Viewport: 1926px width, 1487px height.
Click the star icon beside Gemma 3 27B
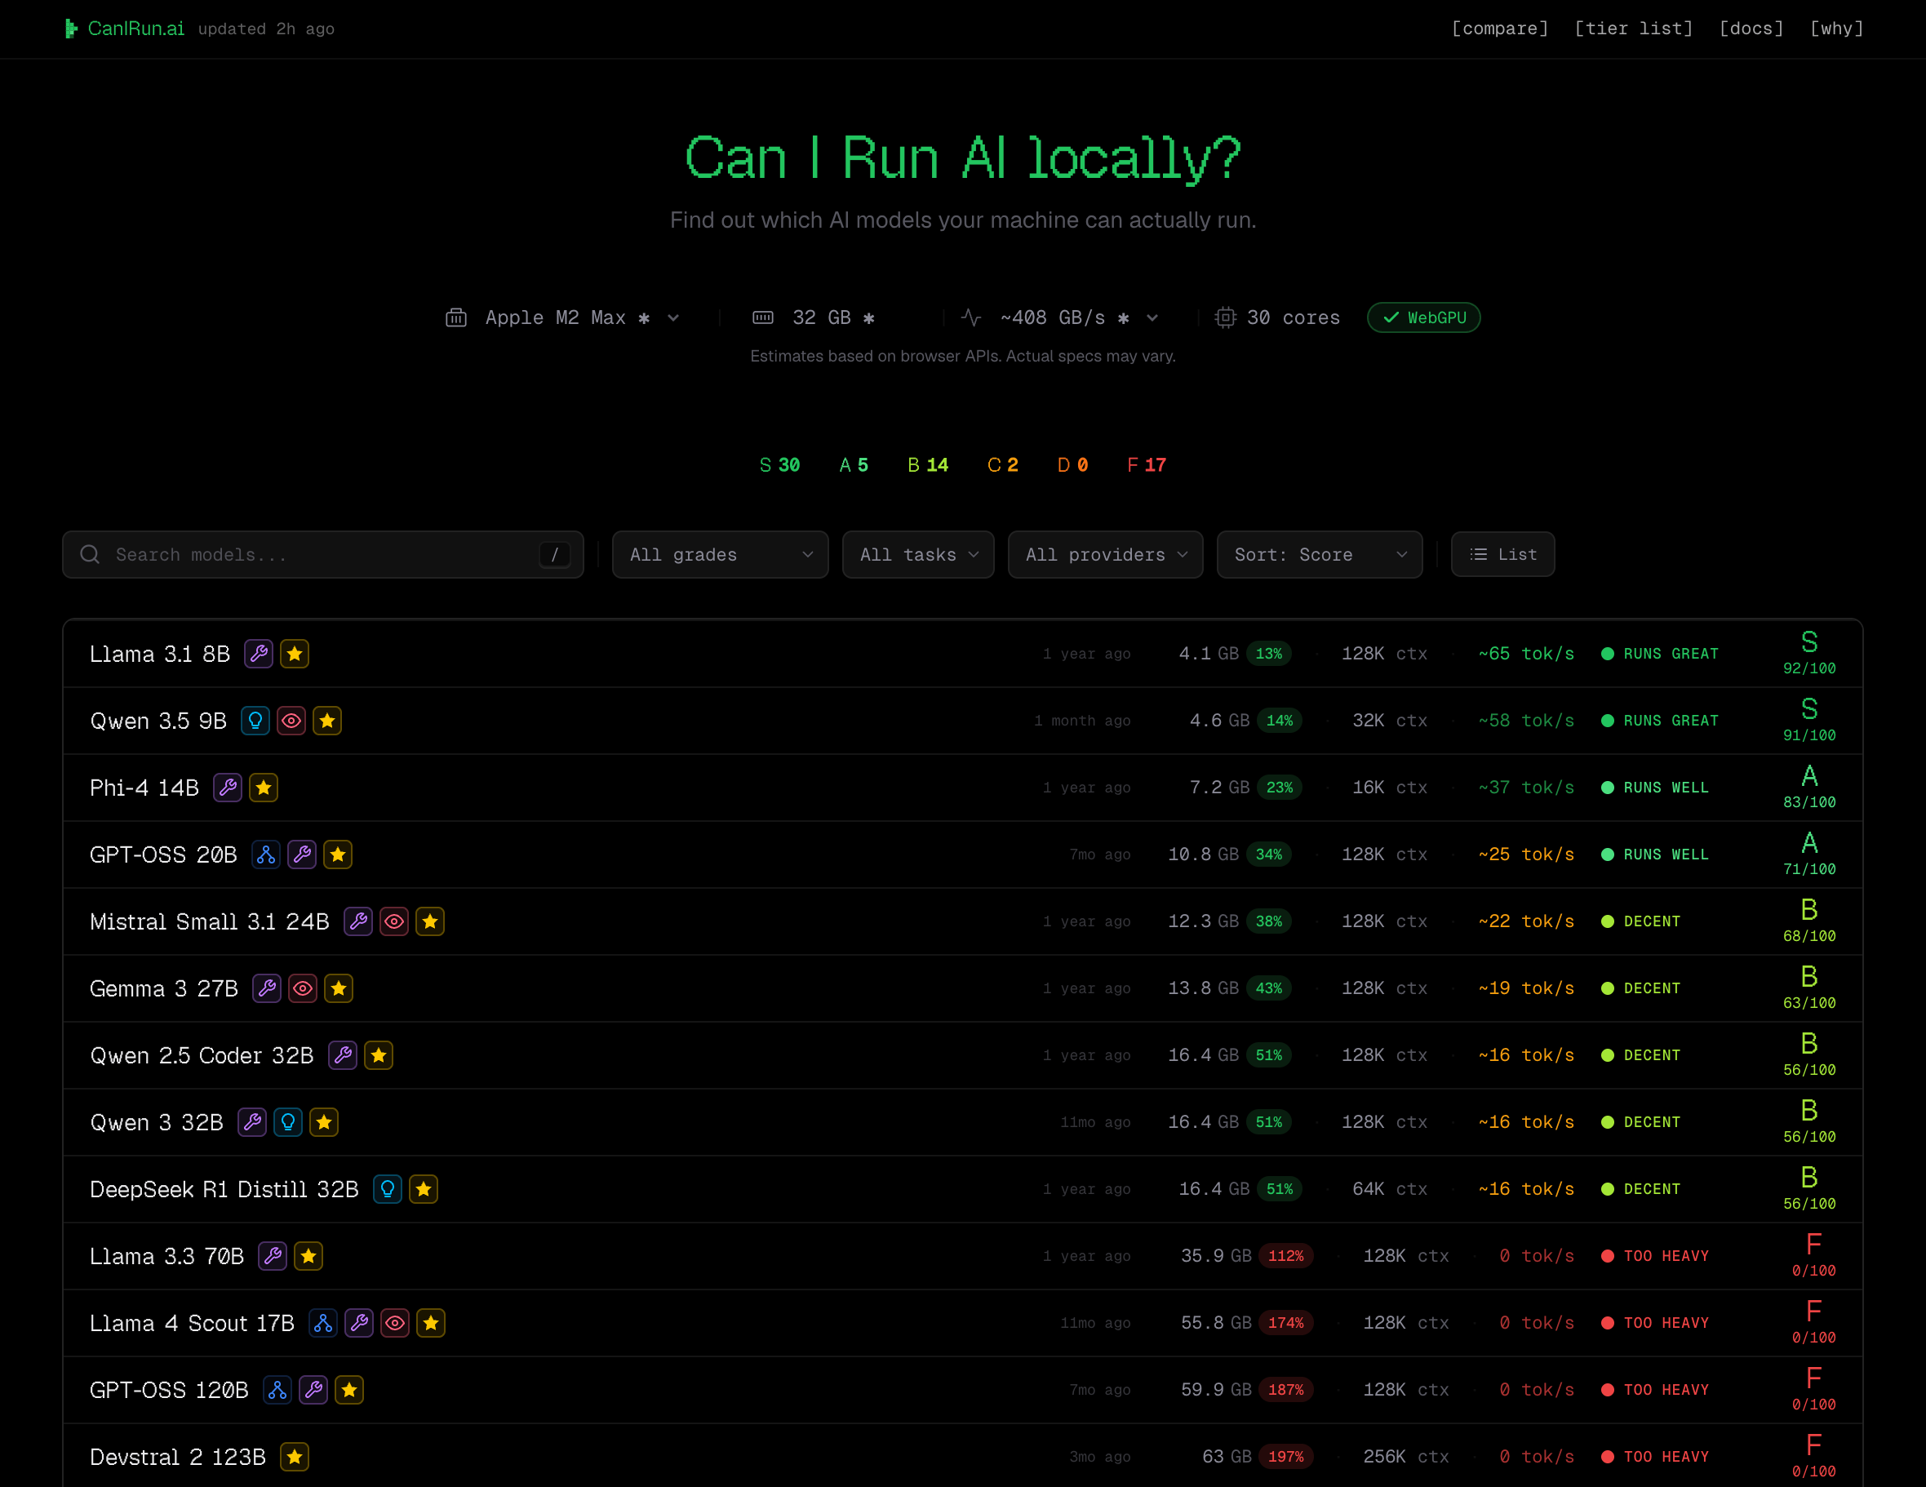[x=339, y=988]
